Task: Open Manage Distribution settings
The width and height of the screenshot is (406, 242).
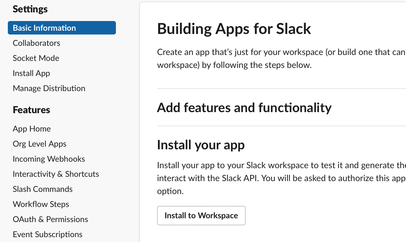Action: tap(49, 88)
